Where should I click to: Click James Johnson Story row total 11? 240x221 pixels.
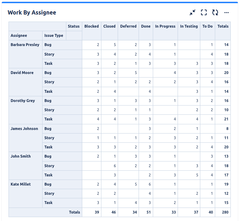pos(223,138)
